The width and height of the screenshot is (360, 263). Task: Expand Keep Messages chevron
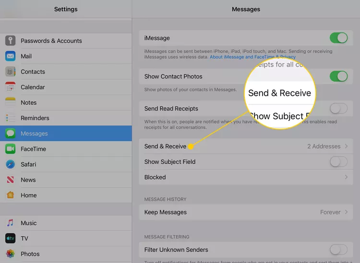click(x=346, y=212)
